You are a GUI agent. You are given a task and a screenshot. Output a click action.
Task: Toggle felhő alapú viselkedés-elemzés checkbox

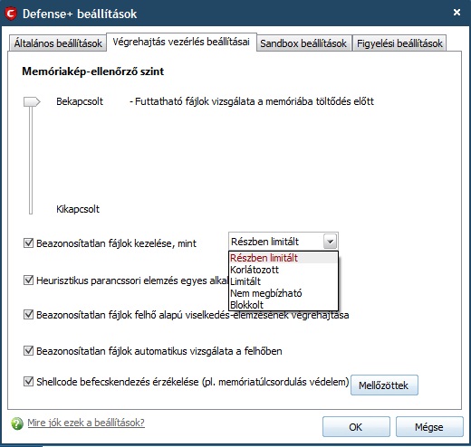pyautogui.click(x=28, y=315)
